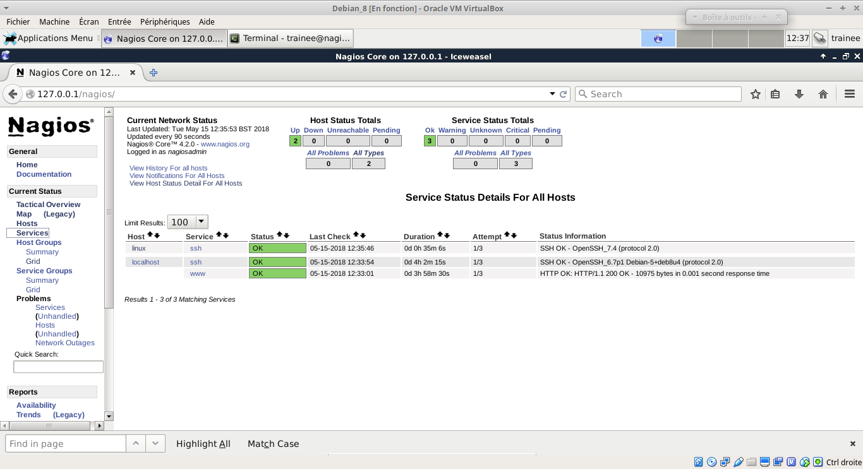Sort Service column ascending arrow

coord(219,235)
